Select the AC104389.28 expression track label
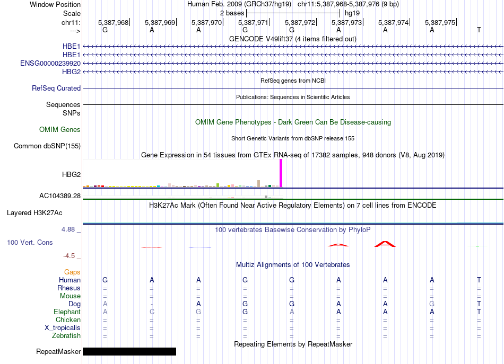504x364 pixels. (60, 196)
